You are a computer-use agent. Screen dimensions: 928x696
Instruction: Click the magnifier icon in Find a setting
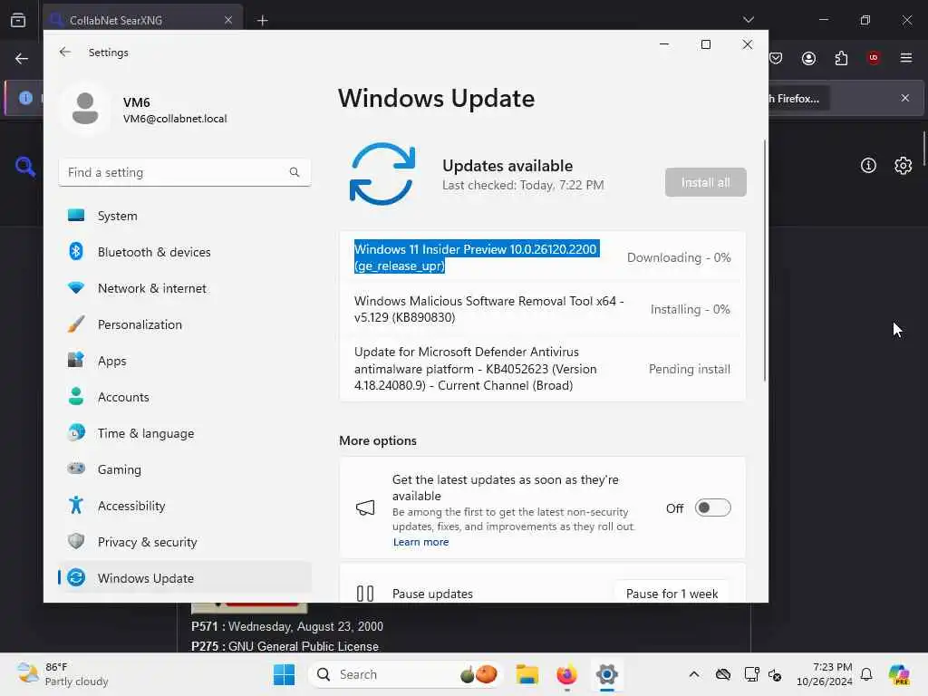[295, 172]
